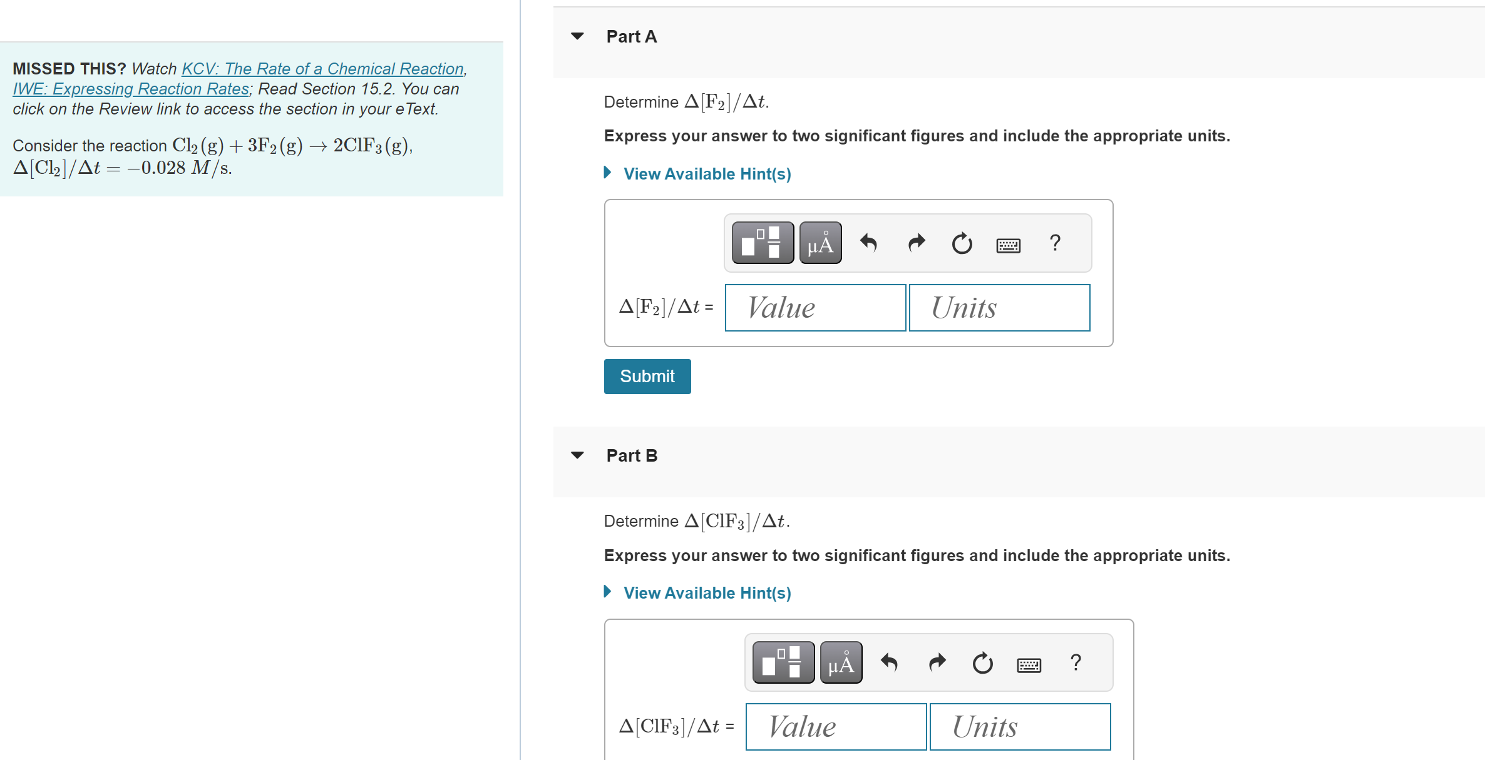Submit the Part A answer
The width and height of the screenshot is (1485, 760).
(647, 376)
